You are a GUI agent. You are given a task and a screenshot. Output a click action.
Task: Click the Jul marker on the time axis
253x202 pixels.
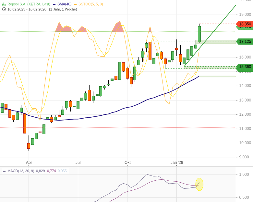pyautogui.click(x=78, y=163)
